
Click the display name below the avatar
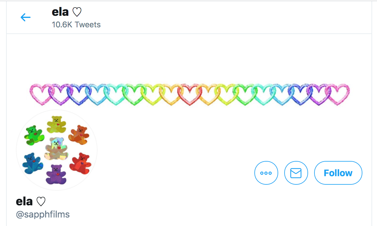[31, 201]
